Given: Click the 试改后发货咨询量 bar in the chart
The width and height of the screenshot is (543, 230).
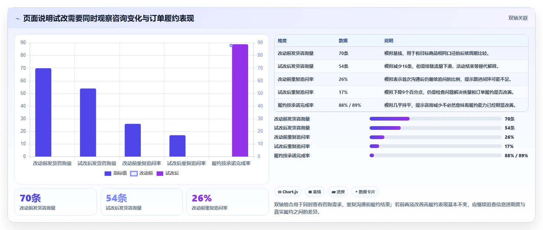Looking at the screenshot, I should tap(88, 122).
